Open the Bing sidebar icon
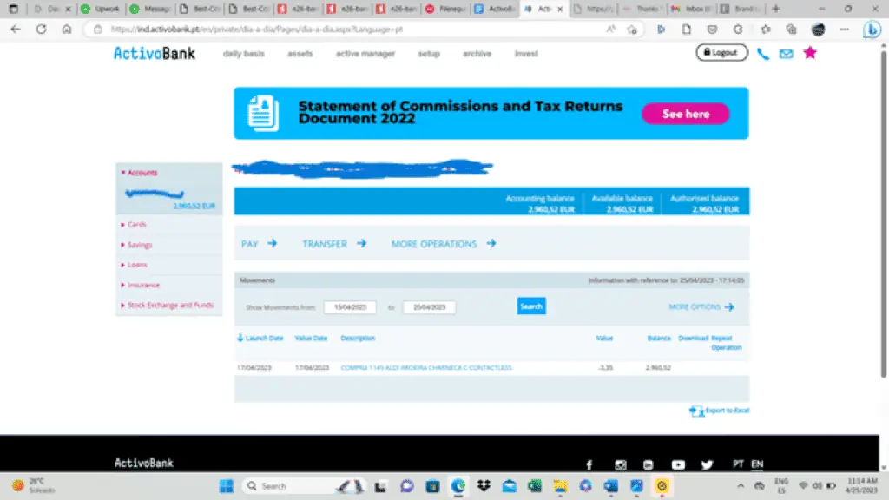This screenshot has width=889, height=500. coord(872,30)
